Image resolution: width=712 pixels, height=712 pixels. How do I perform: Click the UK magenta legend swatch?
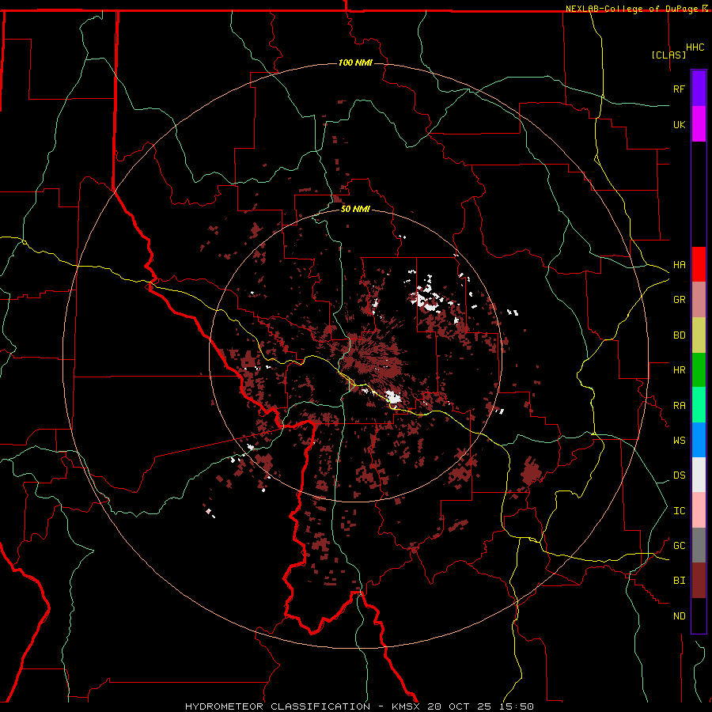(699, 124)
